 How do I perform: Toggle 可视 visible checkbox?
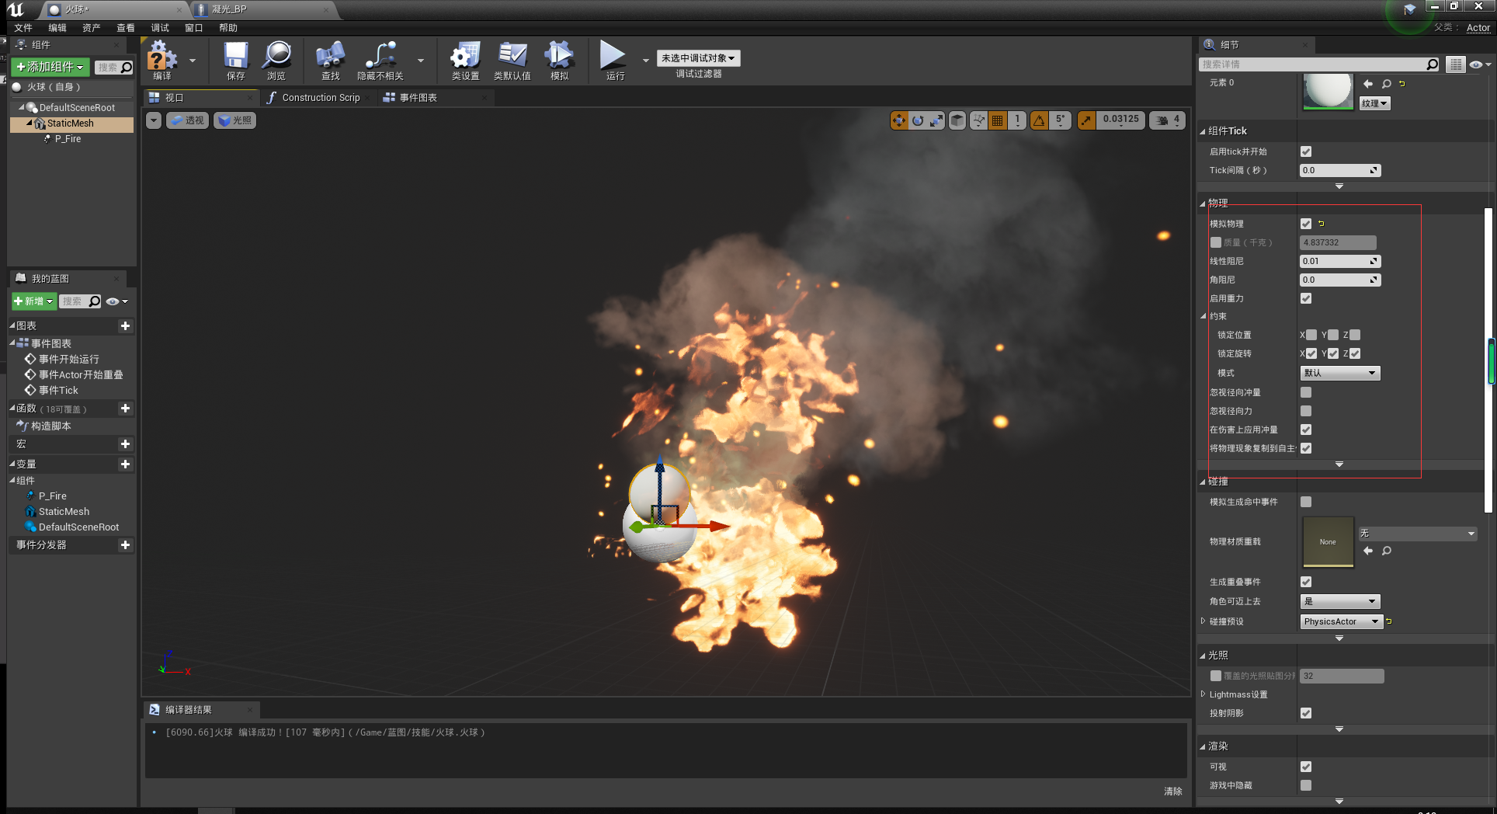1306,767
